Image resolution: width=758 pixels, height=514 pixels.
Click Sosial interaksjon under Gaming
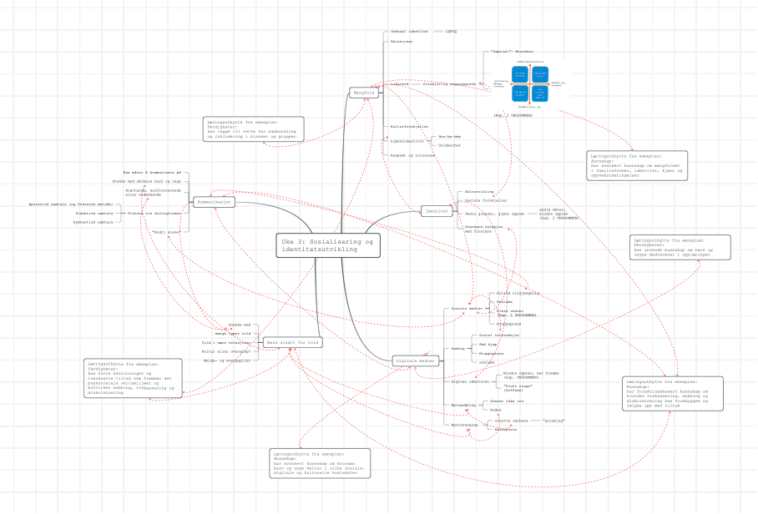(499, 335)
